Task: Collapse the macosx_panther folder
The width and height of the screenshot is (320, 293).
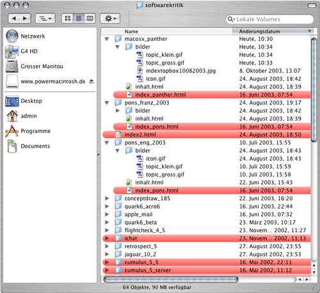Action: click(x=107, y=39)
